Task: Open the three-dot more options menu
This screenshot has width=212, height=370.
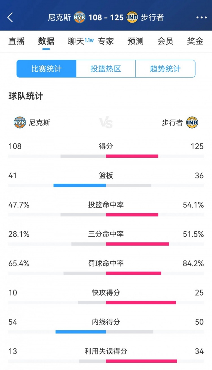Action: coord(202,18)
